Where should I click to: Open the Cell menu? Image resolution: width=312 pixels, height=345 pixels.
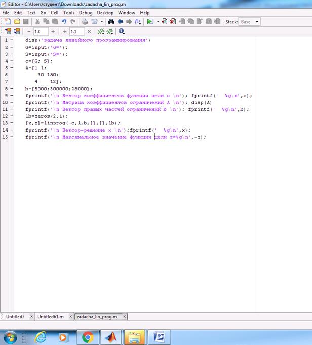(x=54, y=13)
